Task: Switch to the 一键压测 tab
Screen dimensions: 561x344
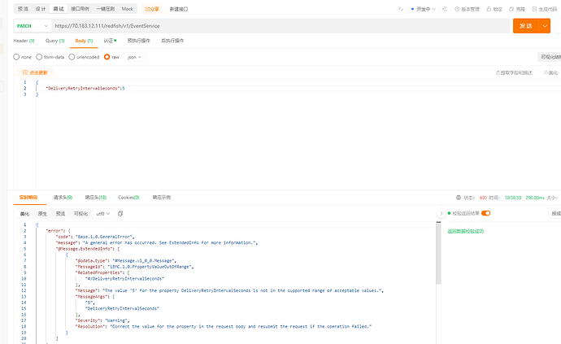Action: pyautogui.click(x=106, y=9)
